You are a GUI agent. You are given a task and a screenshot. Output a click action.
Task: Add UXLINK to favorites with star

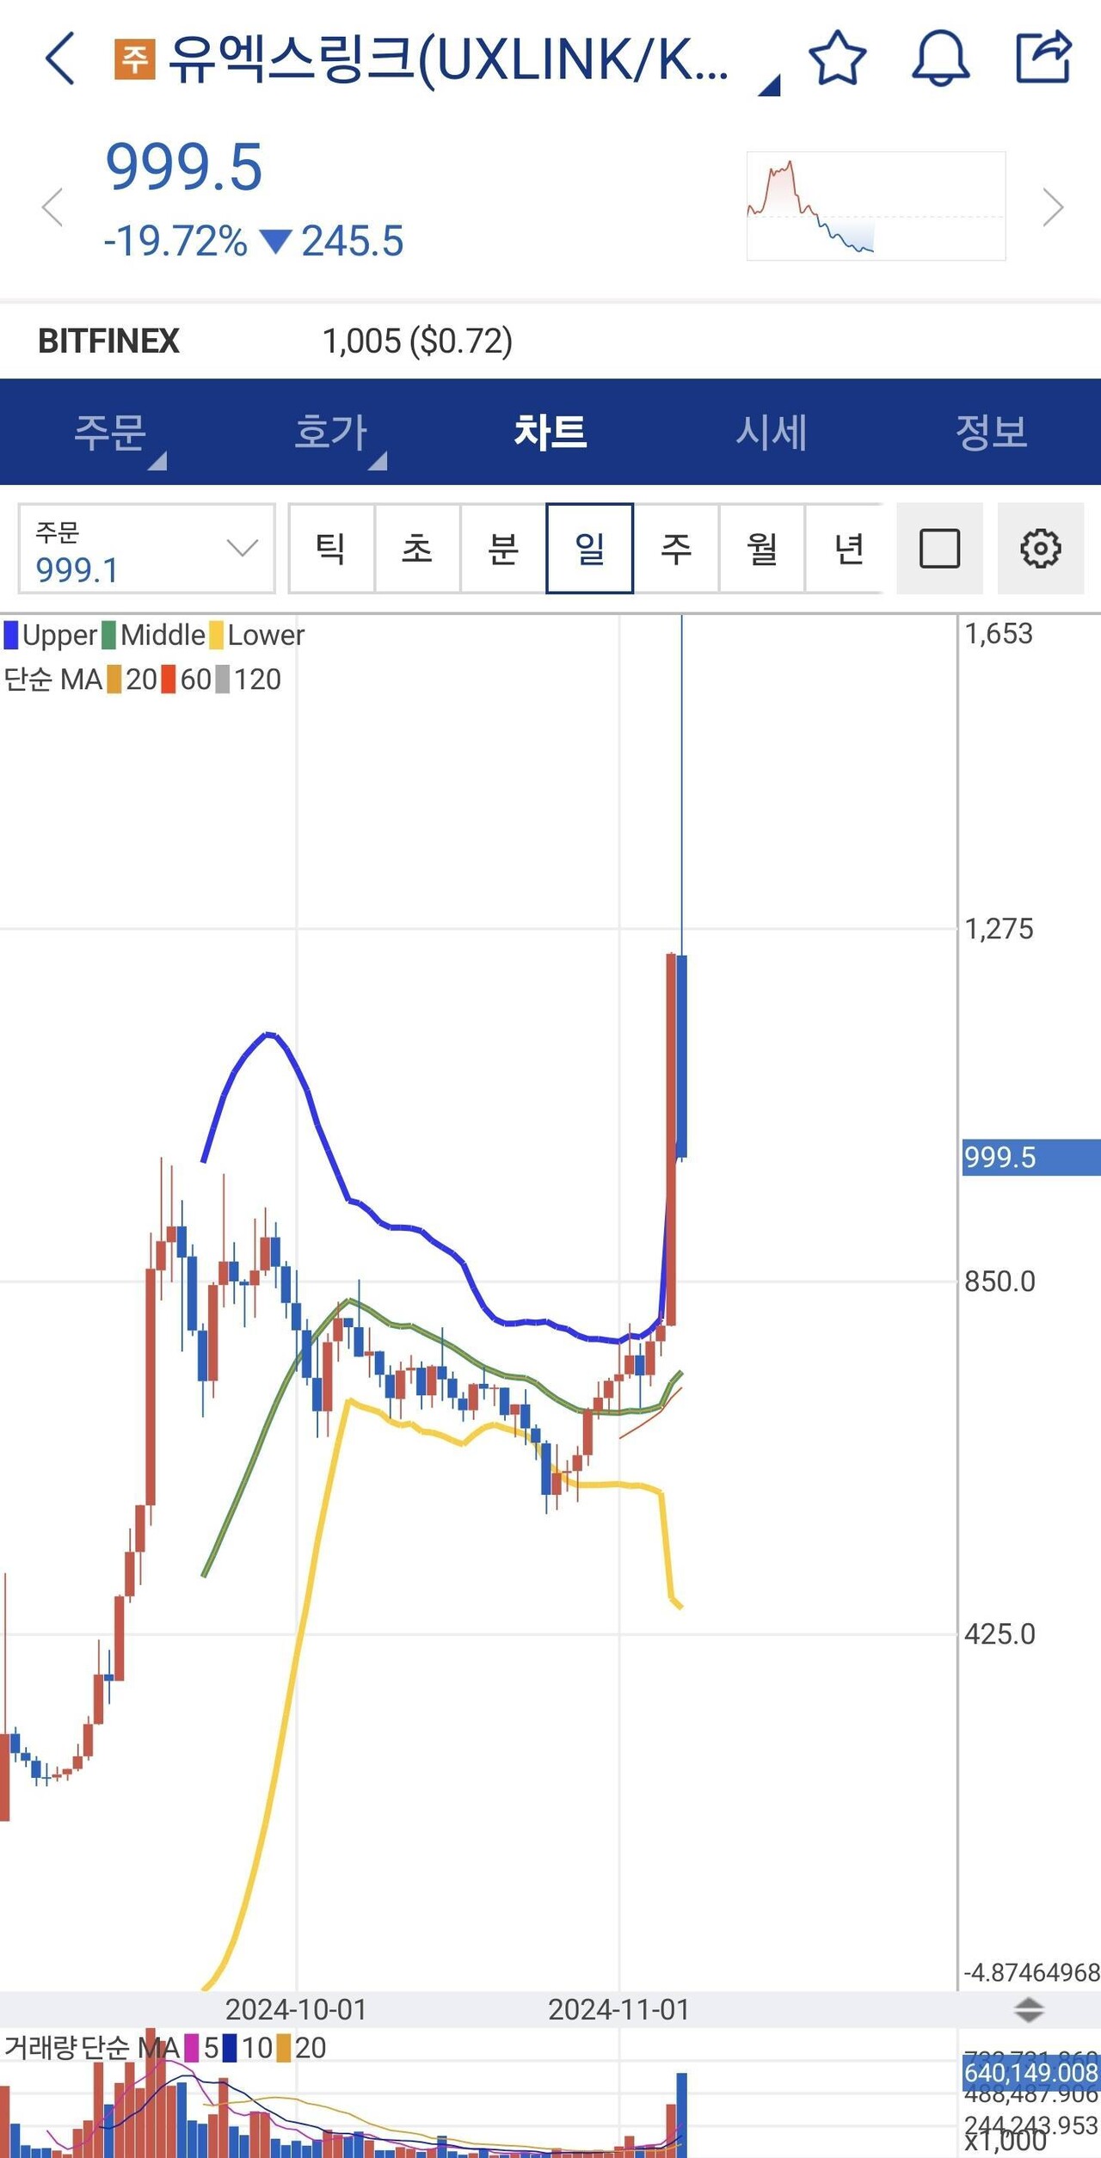(x=837, y=58)
